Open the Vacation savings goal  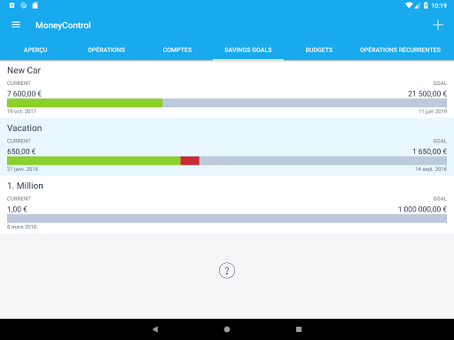coord(227,147)
